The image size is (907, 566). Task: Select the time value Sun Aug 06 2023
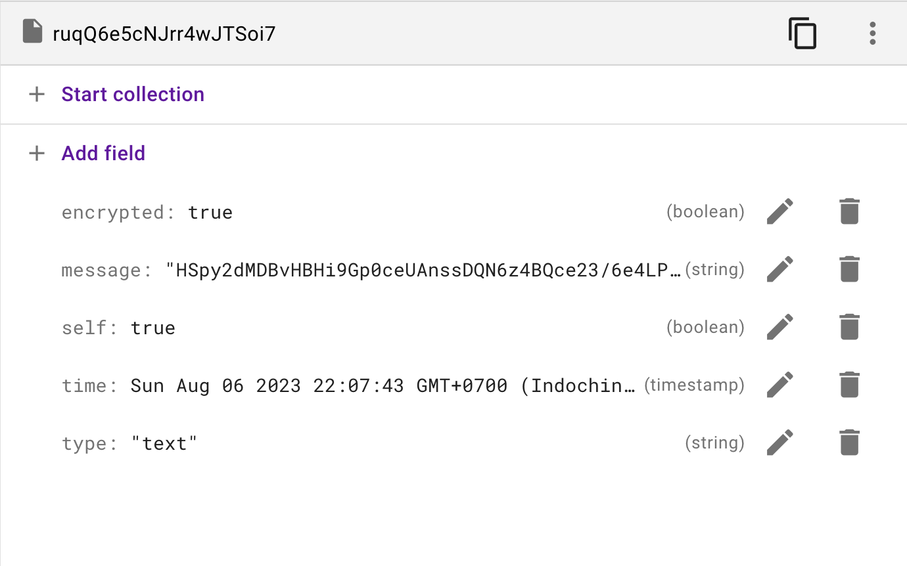point(383,385)
